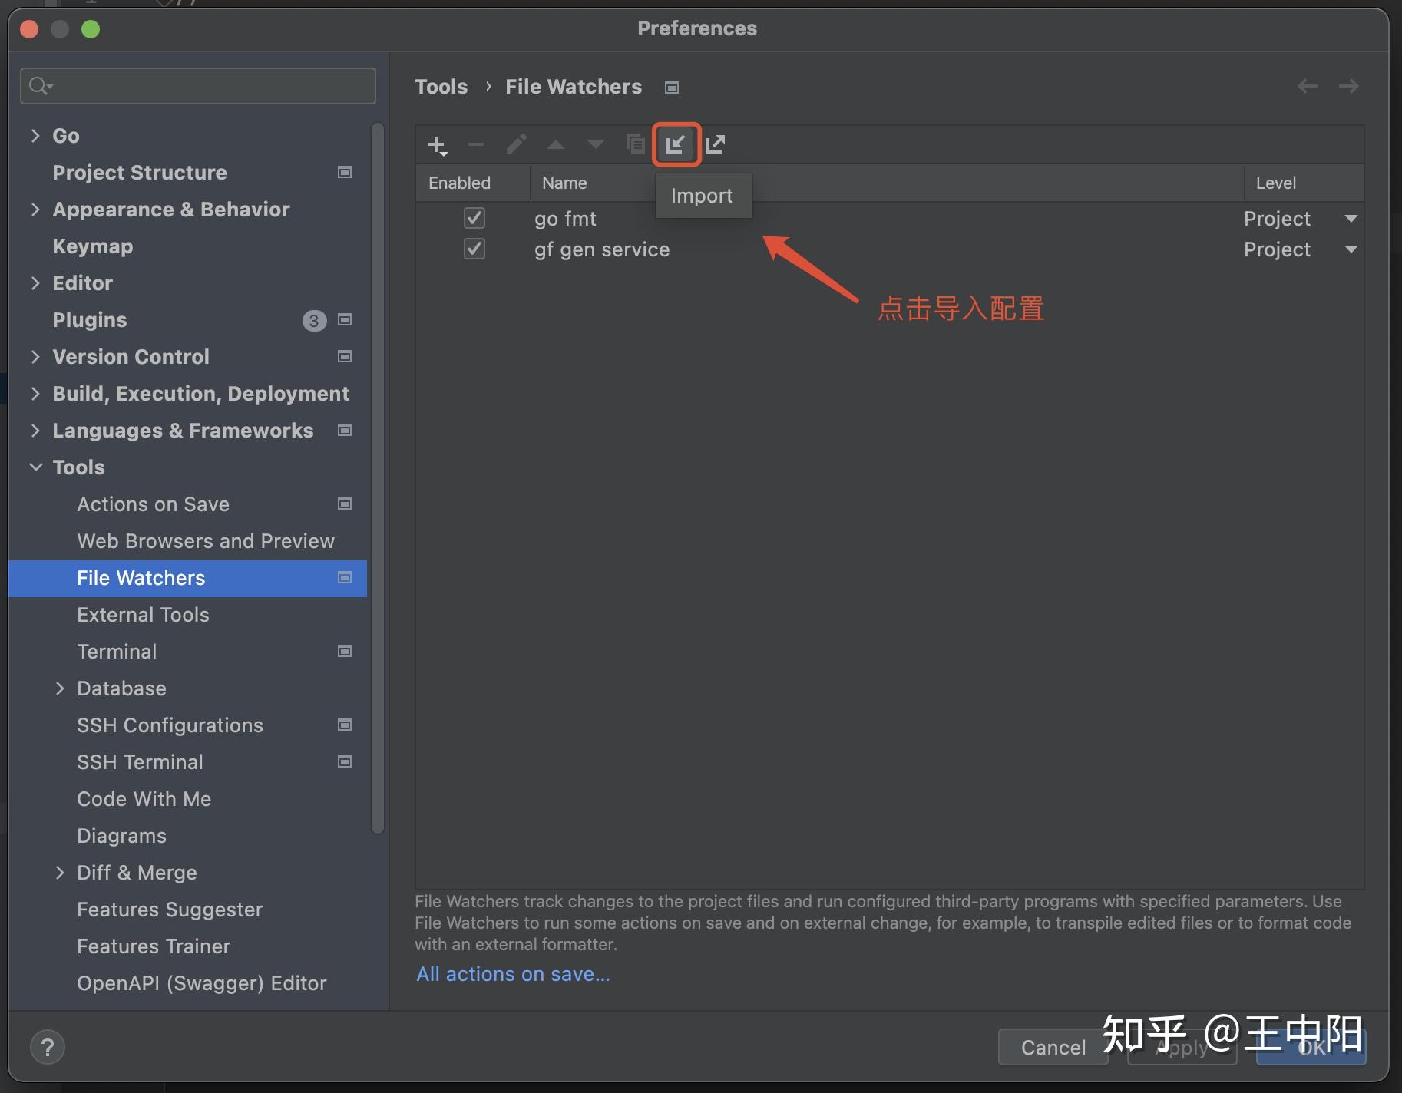
Task: Import file watcher configuration
Action: [x=676, y=144]
